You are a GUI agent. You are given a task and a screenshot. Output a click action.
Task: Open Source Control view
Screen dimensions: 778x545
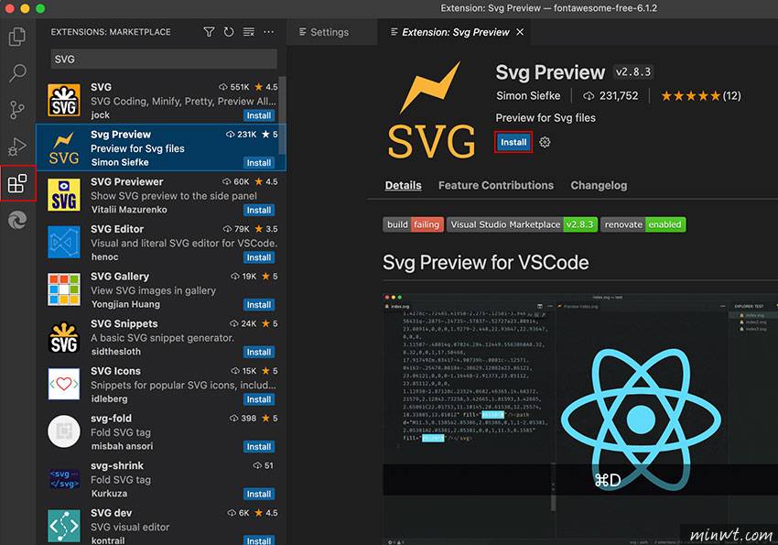point(17,111)
